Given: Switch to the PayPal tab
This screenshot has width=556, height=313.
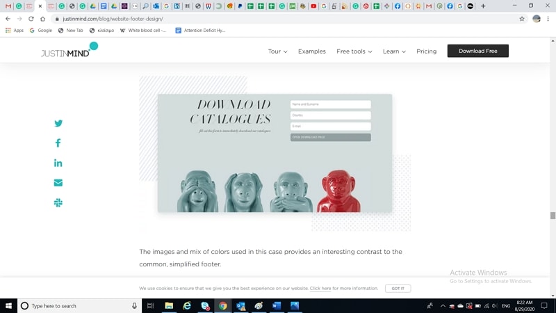Looking at the screenshot, I should coord(240,6).
